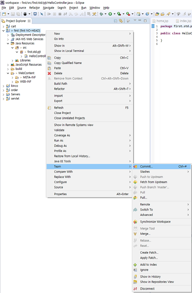Click the Save All toolbar icon
The image size is (192, 293).
(x=18, y=14)
